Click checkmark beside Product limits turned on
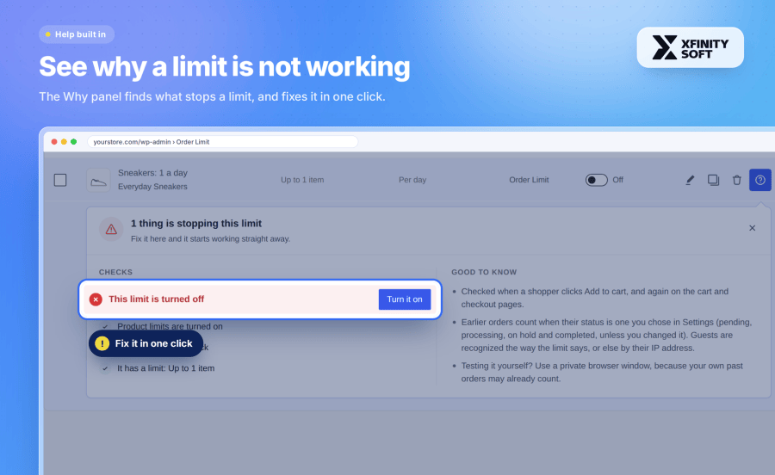This screenshot has height=475, width=775. [105, 326]
